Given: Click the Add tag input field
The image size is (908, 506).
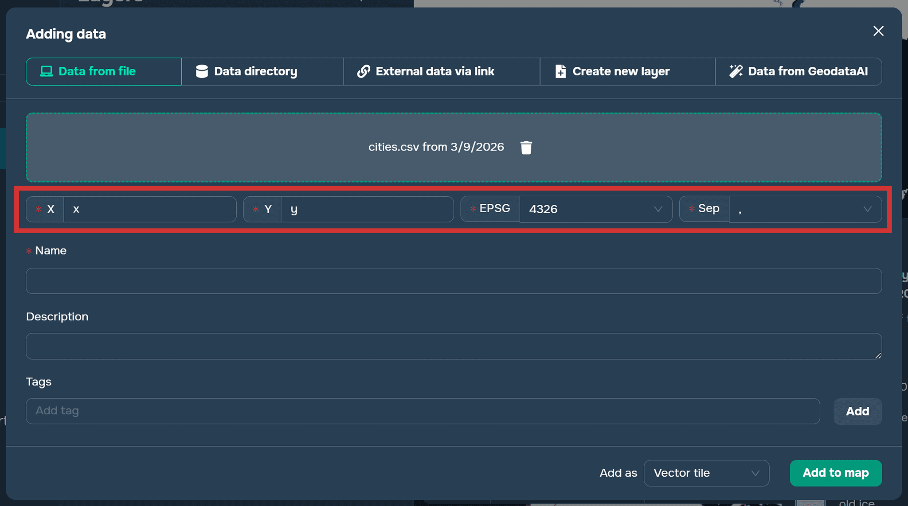Looking at the screenshot, I should 422,411.
